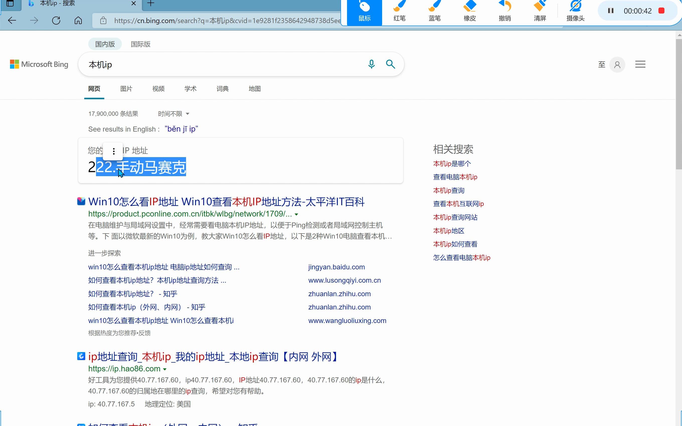Screen dimensions: 682x426
Task: Switch to 国内版 search
Action: (105, 44)
